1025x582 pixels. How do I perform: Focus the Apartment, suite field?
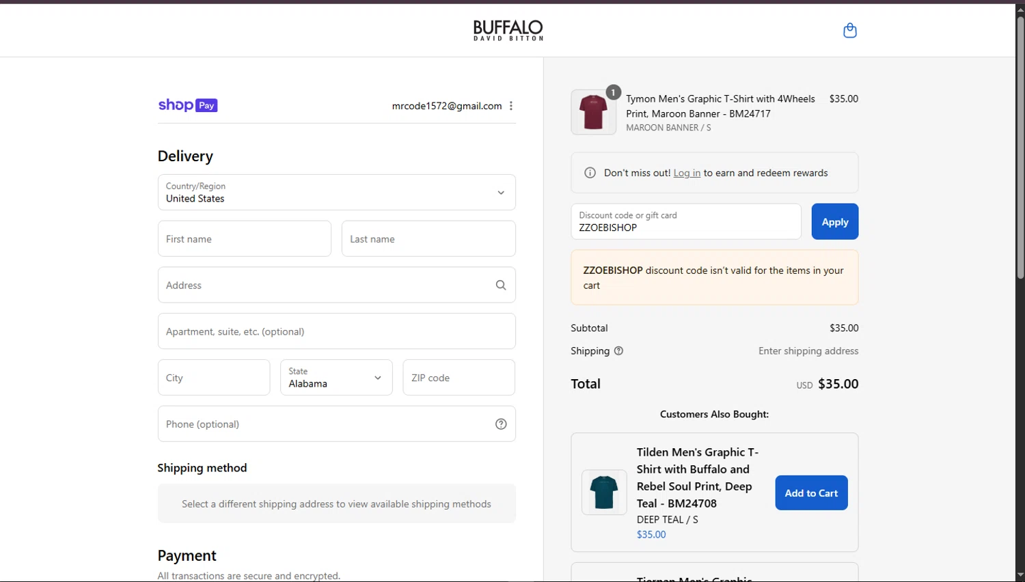click(336, 331)
